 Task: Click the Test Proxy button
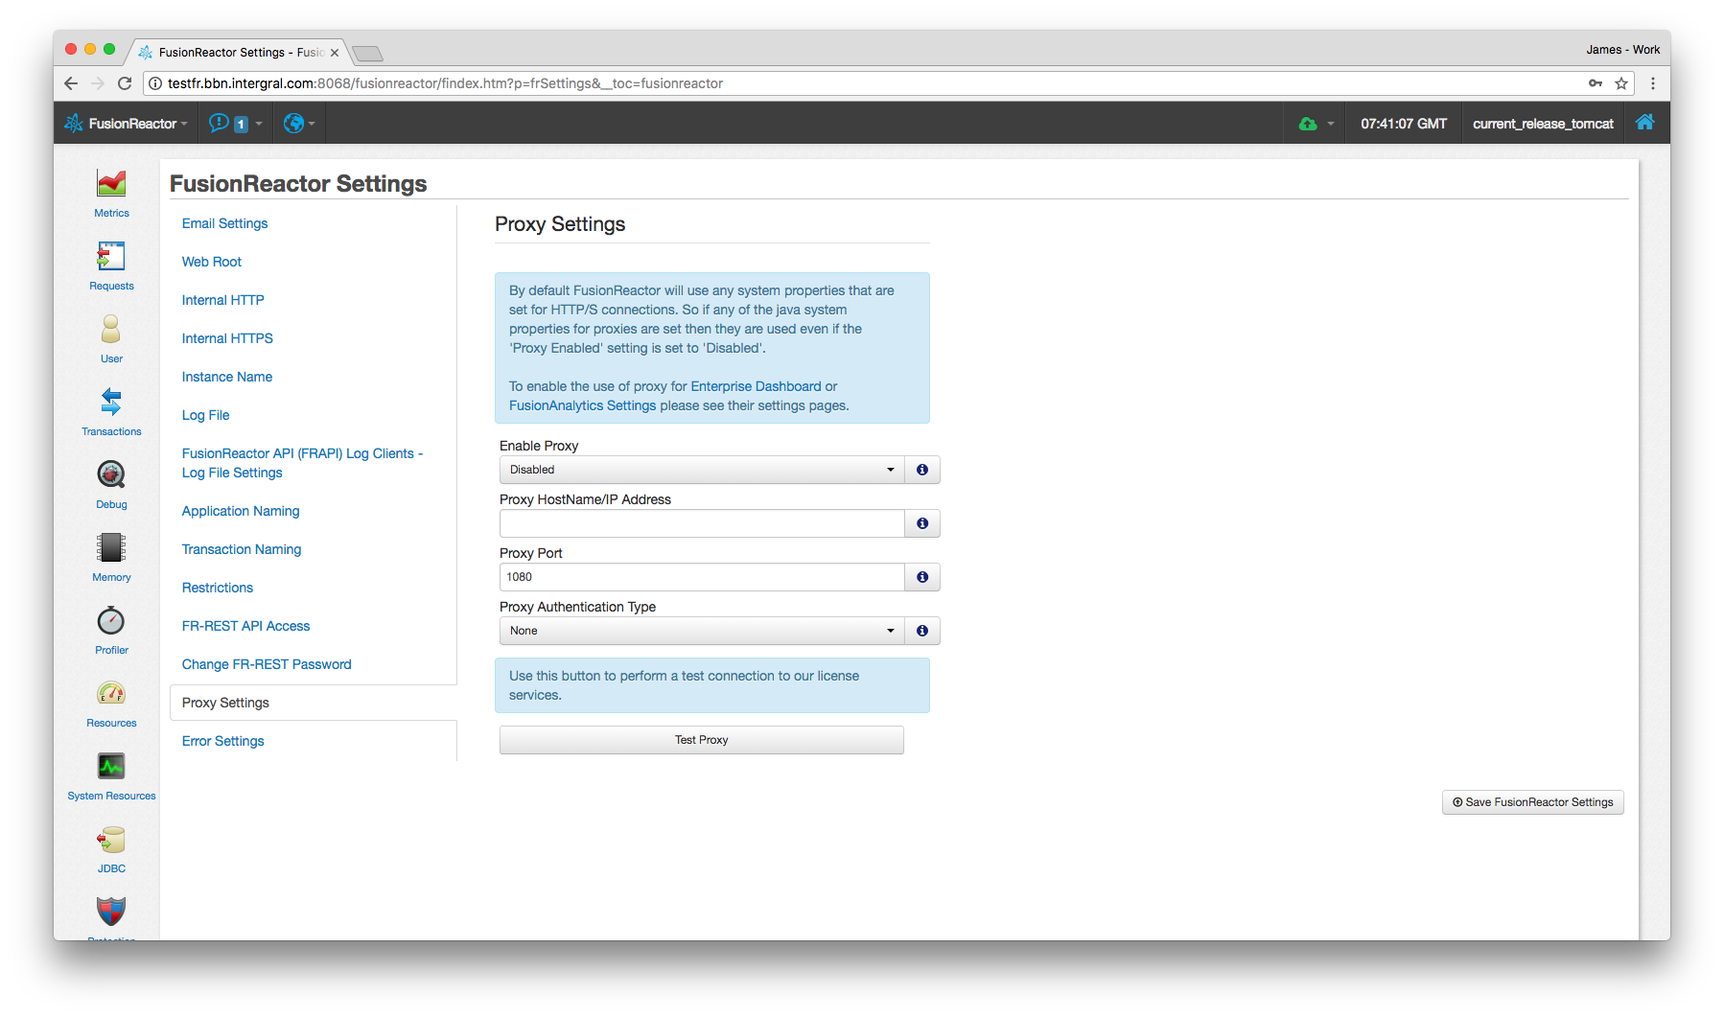click(702, 740)
